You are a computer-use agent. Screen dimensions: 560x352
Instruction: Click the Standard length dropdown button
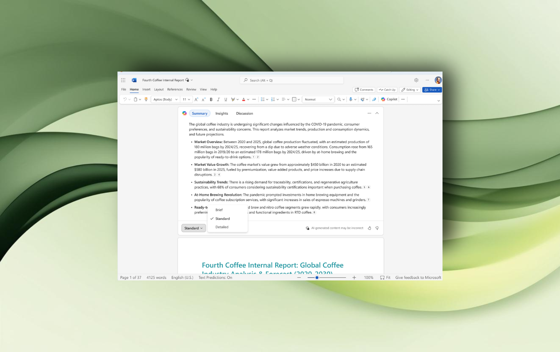(193, 228)
